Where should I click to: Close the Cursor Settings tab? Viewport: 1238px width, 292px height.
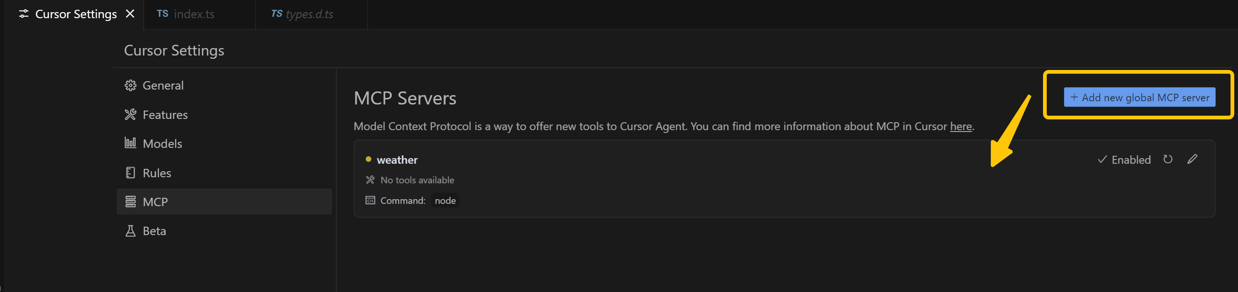tap(130, 14)
